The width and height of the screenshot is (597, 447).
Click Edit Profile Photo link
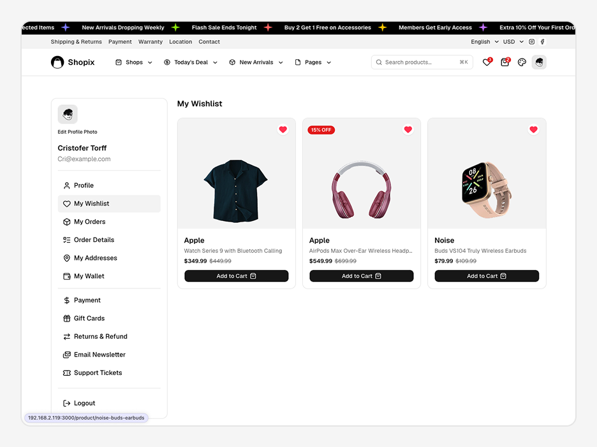click(x=77, y=132)
